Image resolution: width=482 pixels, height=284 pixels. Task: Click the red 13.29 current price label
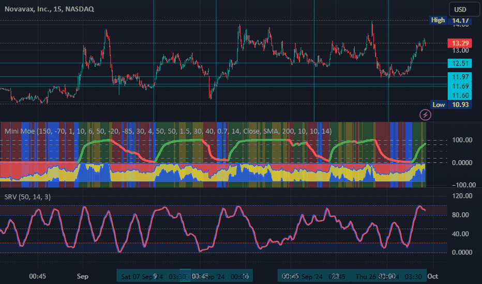pyautogui.click(x=460, y=43)
